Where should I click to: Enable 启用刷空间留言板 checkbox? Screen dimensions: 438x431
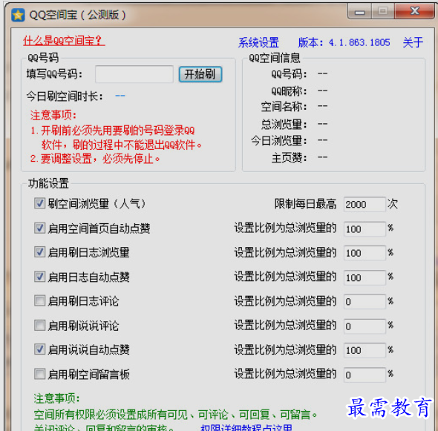(39, 374)
